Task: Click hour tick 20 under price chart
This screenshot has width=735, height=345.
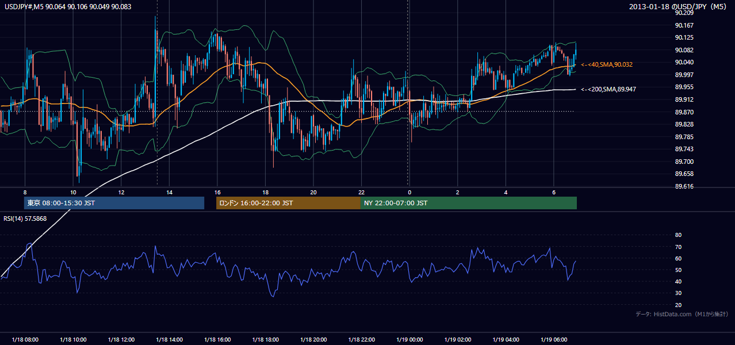Action: tap(313, 191)
